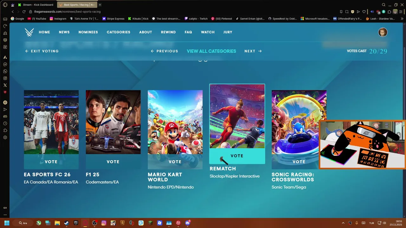The width and height of the screenshot is (406, 228).
Task: Open the extensions puzzle icon in toolbar
Action: pyautogui.click(x=390, y=12)
